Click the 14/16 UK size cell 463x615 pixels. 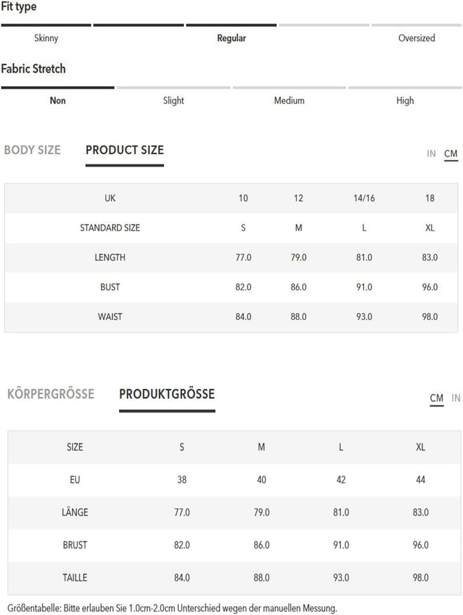[364, 198]
